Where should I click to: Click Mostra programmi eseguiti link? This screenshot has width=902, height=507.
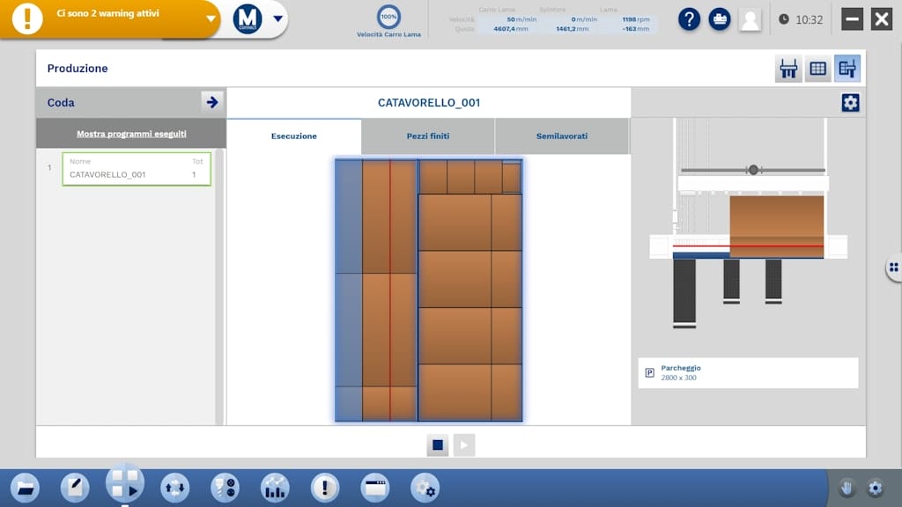(131, 134)
